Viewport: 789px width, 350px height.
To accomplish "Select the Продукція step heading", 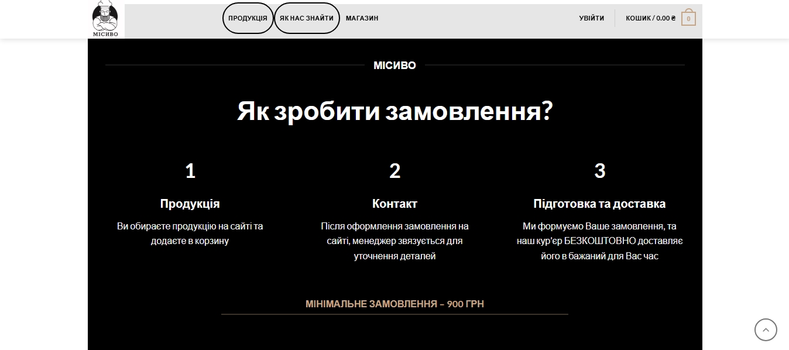I will point(190,204).
